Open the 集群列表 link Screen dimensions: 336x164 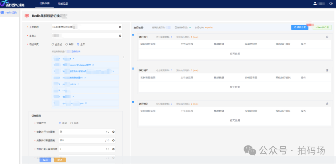click(x=76, y=52)
